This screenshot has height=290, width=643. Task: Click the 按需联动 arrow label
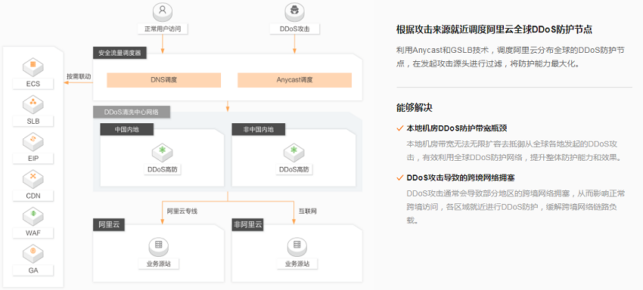coord(79,76)
